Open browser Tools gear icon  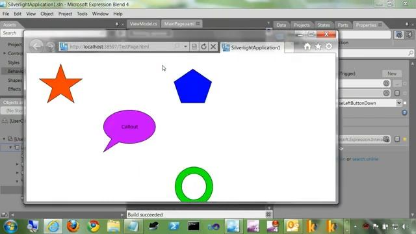tap(329, 46)
